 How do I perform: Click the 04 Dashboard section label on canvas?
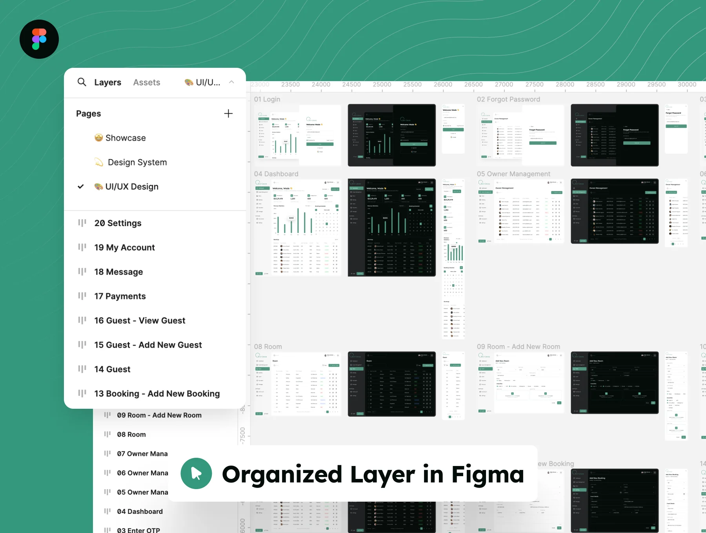click(x=276, y=174)
